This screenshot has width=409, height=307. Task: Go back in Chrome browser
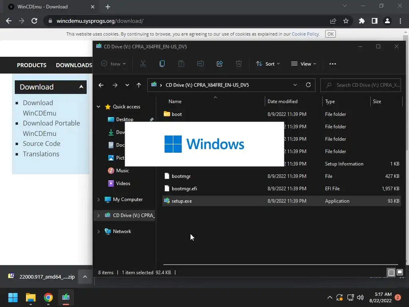pos(9,21)
